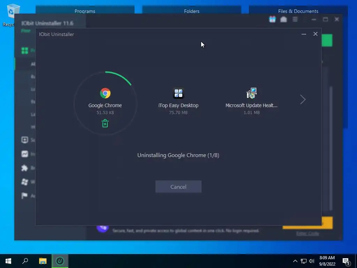Open the toolbox icon in main window

tap(283, 20)
